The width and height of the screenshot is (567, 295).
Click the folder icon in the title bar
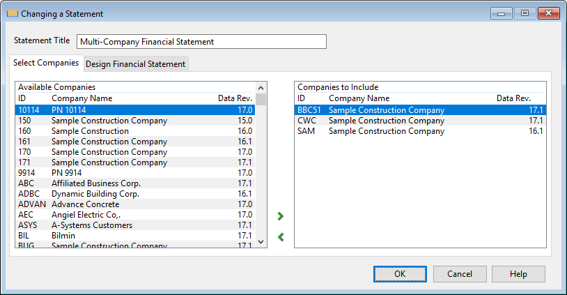[13, 13]
